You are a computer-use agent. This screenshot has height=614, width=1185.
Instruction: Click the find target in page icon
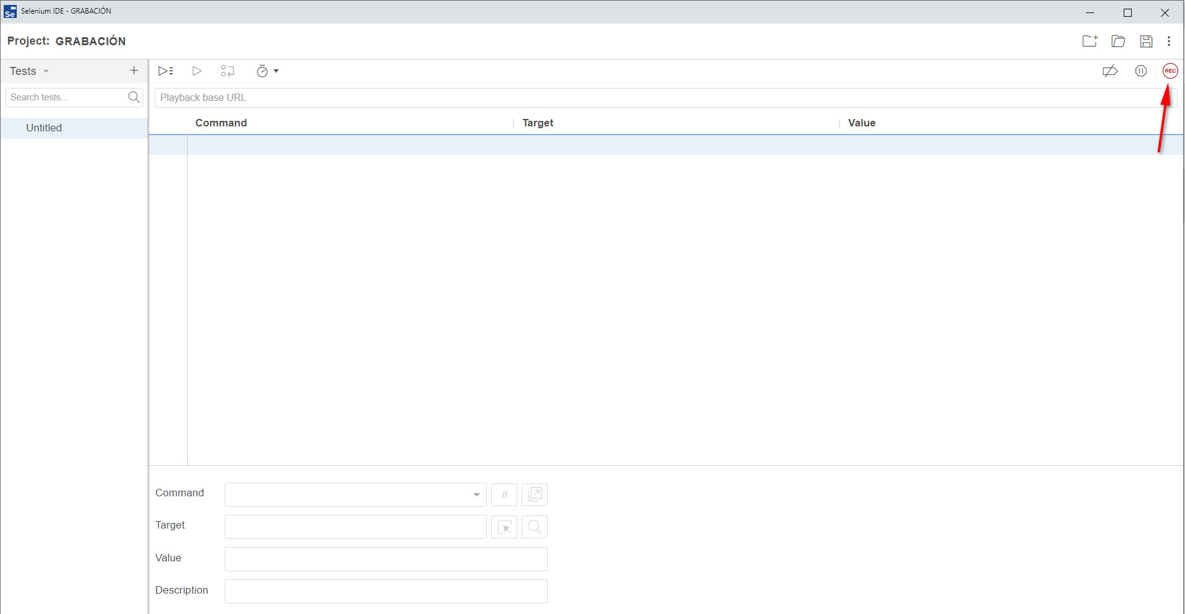535,527
